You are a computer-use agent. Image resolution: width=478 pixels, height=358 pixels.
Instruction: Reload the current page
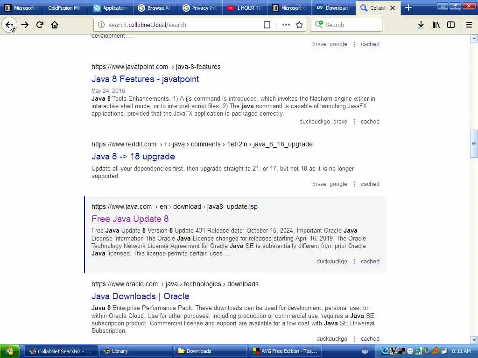click(40, 25)
